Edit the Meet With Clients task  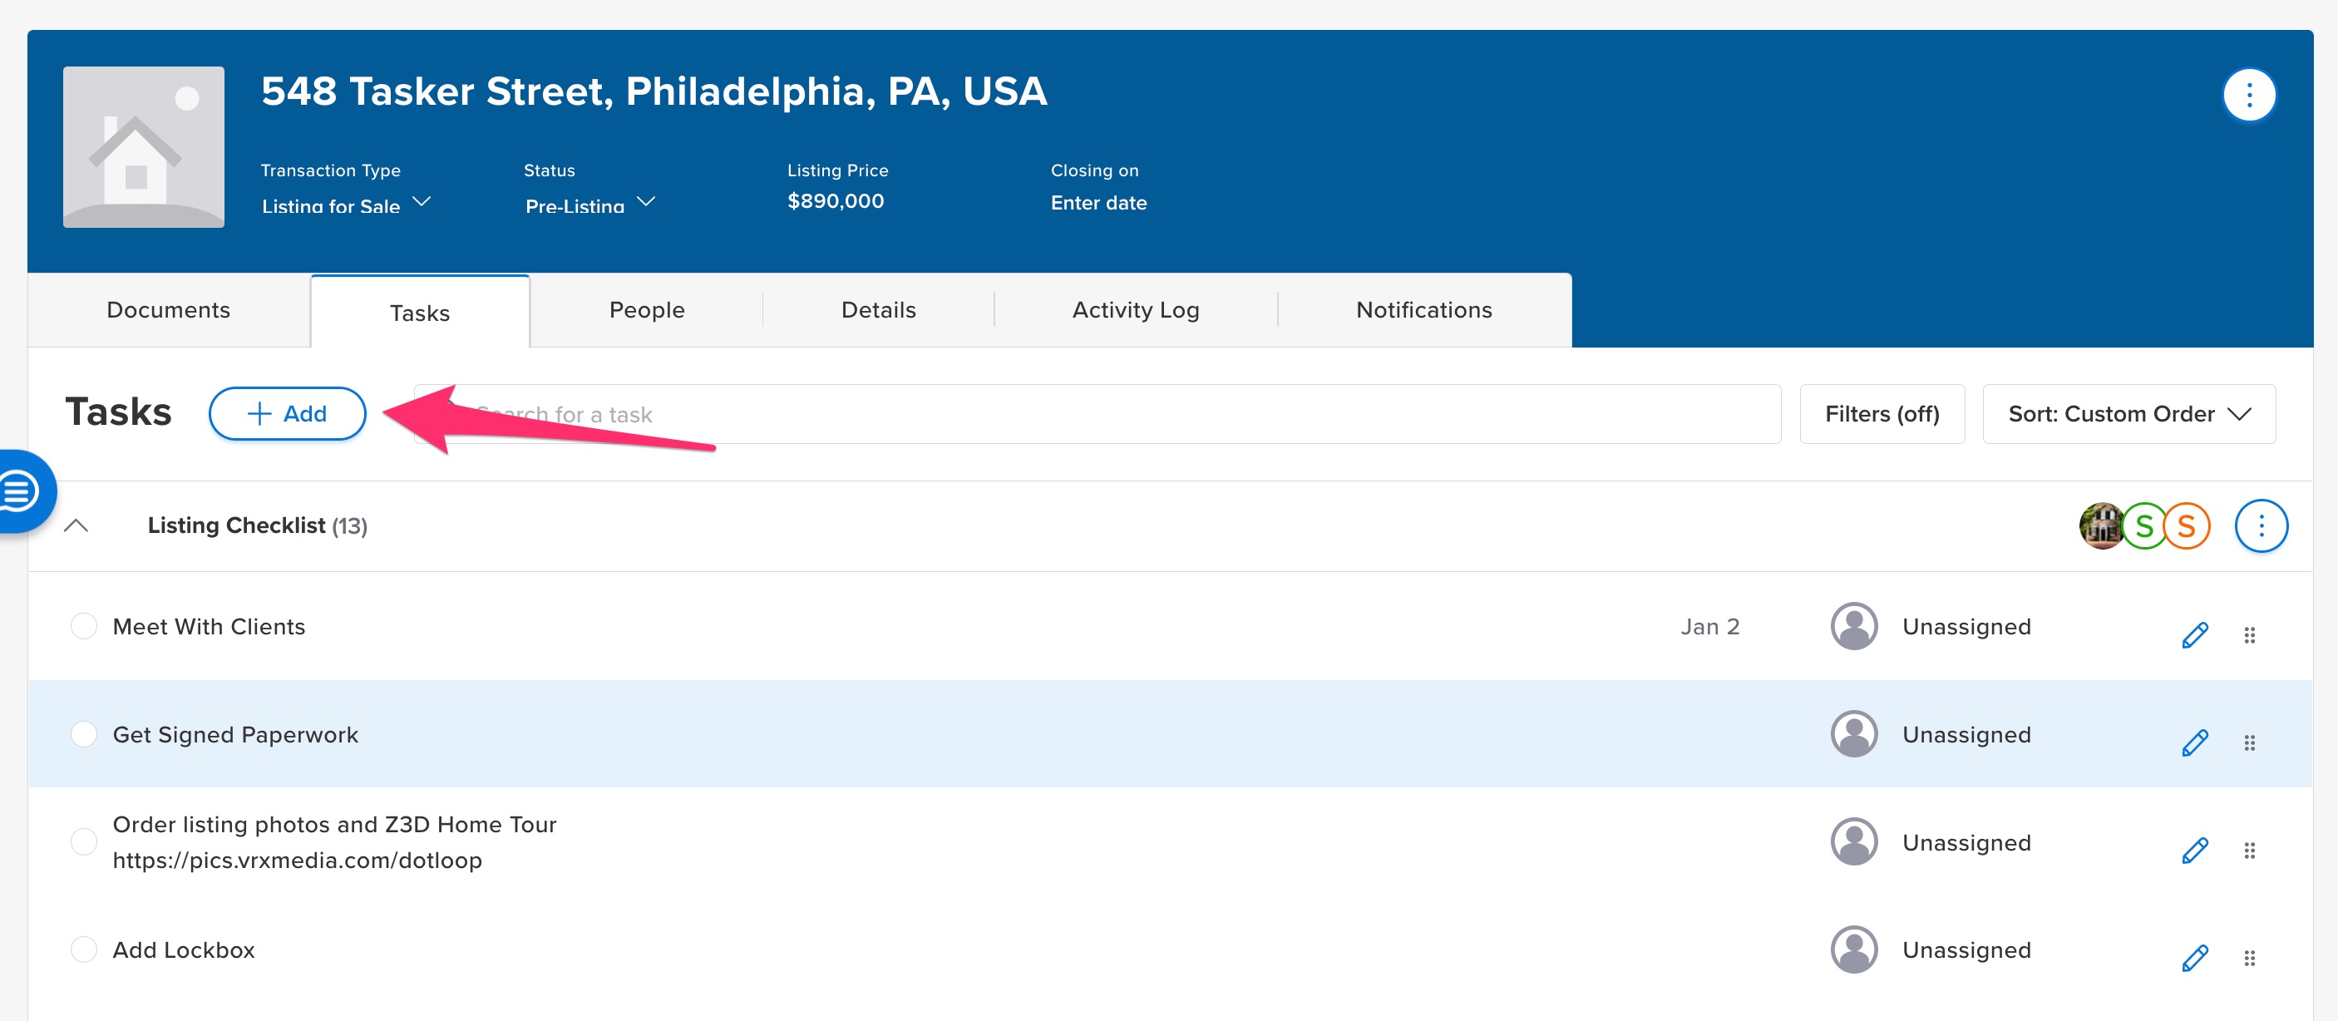coord(2193,634)
